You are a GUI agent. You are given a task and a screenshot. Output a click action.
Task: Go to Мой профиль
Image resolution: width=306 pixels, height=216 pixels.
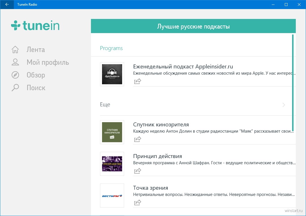(48, 62)
